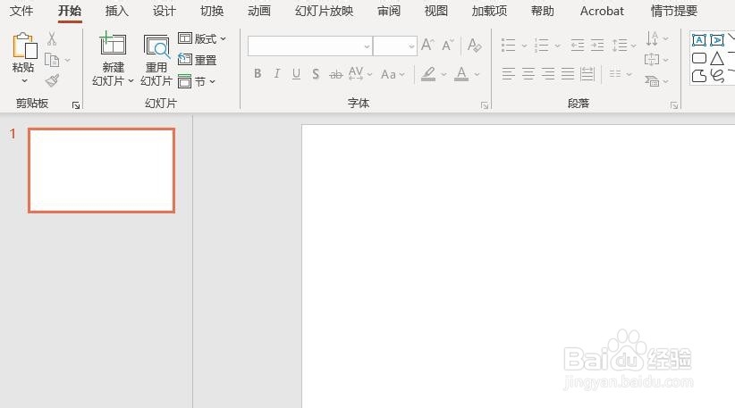The width and height of the screenshot is (735, 408).
Task: Select the Format Painter brush
Action: point(52,80)
